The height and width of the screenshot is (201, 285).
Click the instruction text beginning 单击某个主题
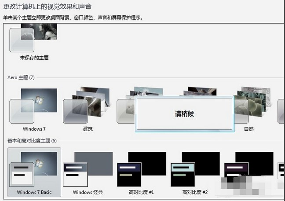click(x=73, y=18)
